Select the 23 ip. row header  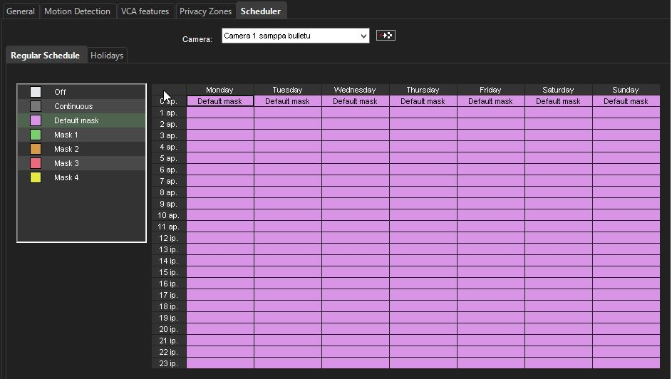169,363
